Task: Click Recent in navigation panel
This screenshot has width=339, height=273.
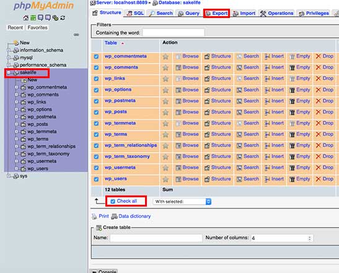Action: click(x=15, y=28)
